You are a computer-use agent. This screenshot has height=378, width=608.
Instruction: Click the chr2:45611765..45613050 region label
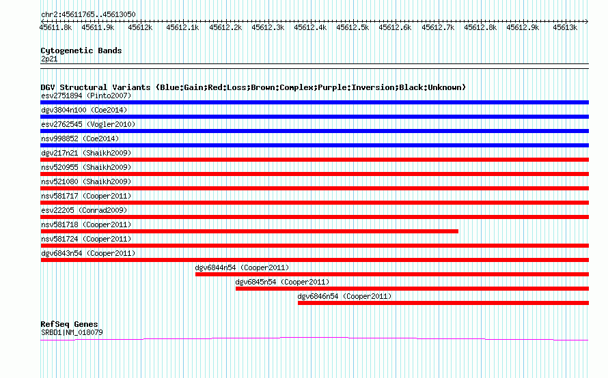(88, 14)
